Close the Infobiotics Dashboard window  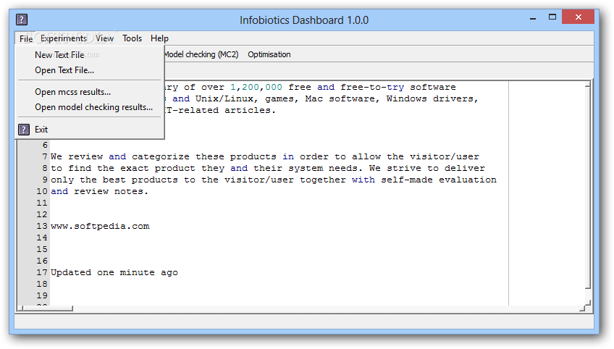pyautogui.click(x=579, y=17)
